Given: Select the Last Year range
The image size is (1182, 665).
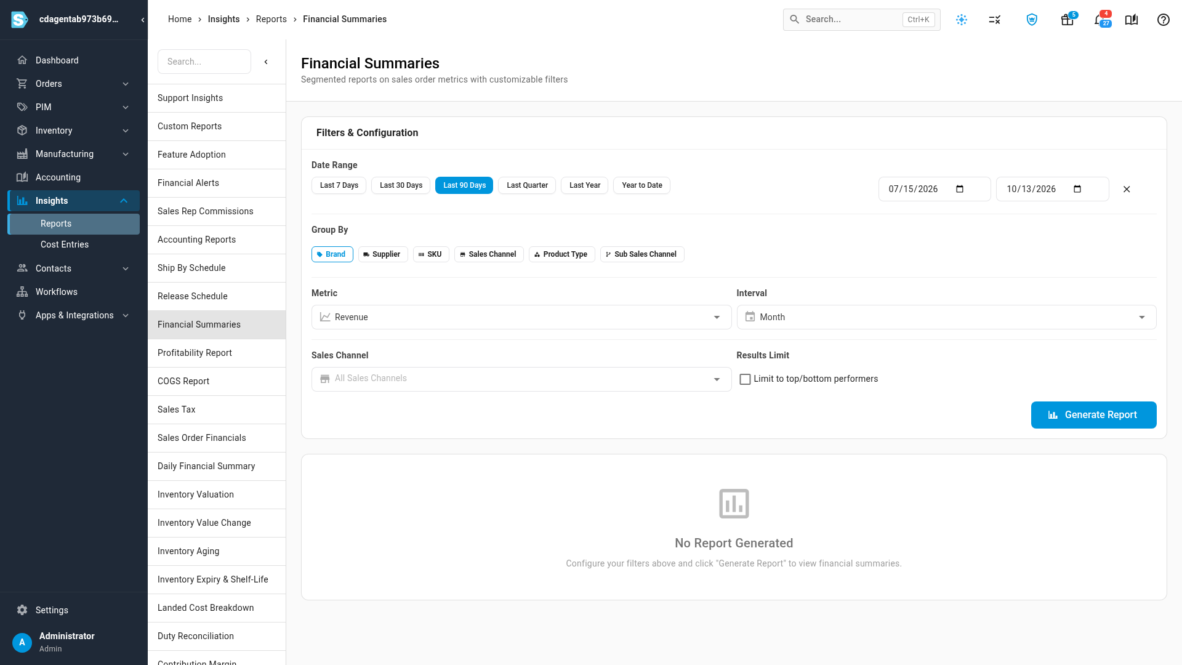Looking at the screenshot, I should [x=584, y=185].
